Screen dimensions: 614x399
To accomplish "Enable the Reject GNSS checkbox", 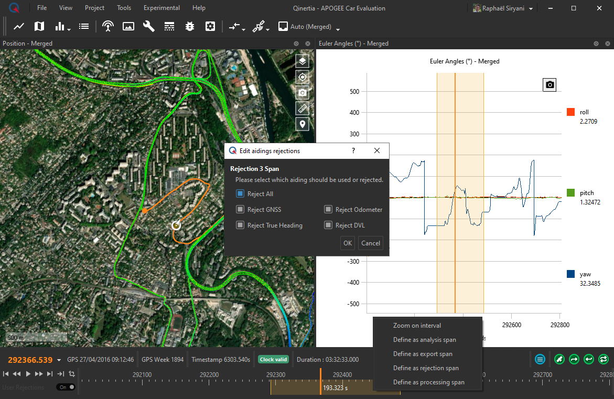I will tap(240, 210).
